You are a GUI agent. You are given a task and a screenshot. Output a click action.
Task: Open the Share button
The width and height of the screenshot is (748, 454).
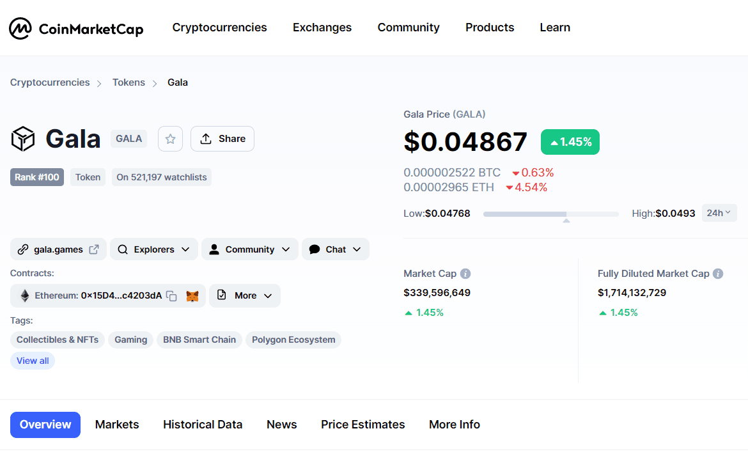pos(222,139)
